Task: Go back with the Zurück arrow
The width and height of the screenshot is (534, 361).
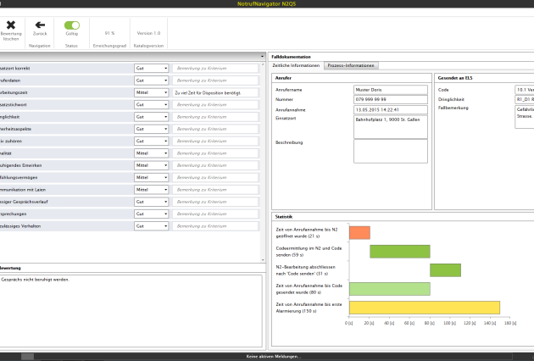Action: point(40,25)
